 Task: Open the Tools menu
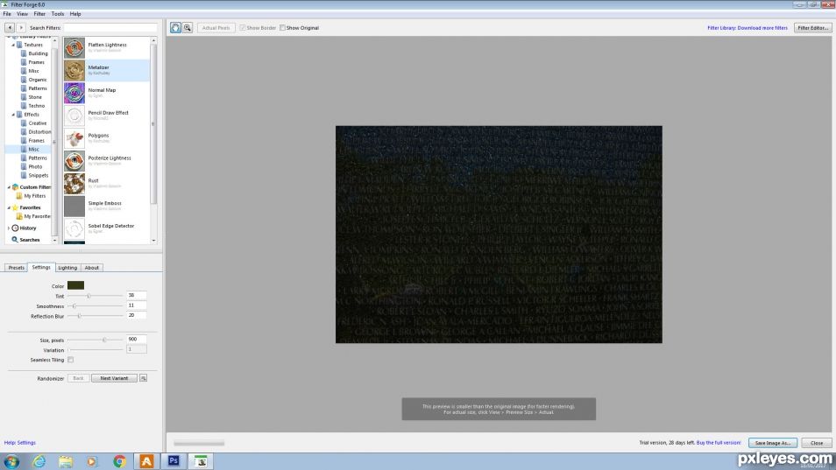(x=58, y=14)
